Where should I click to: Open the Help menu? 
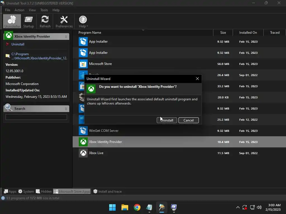56,10
